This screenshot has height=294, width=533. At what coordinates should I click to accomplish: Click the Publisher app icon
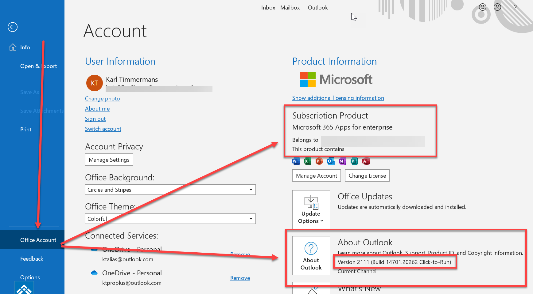pos(354,161)
